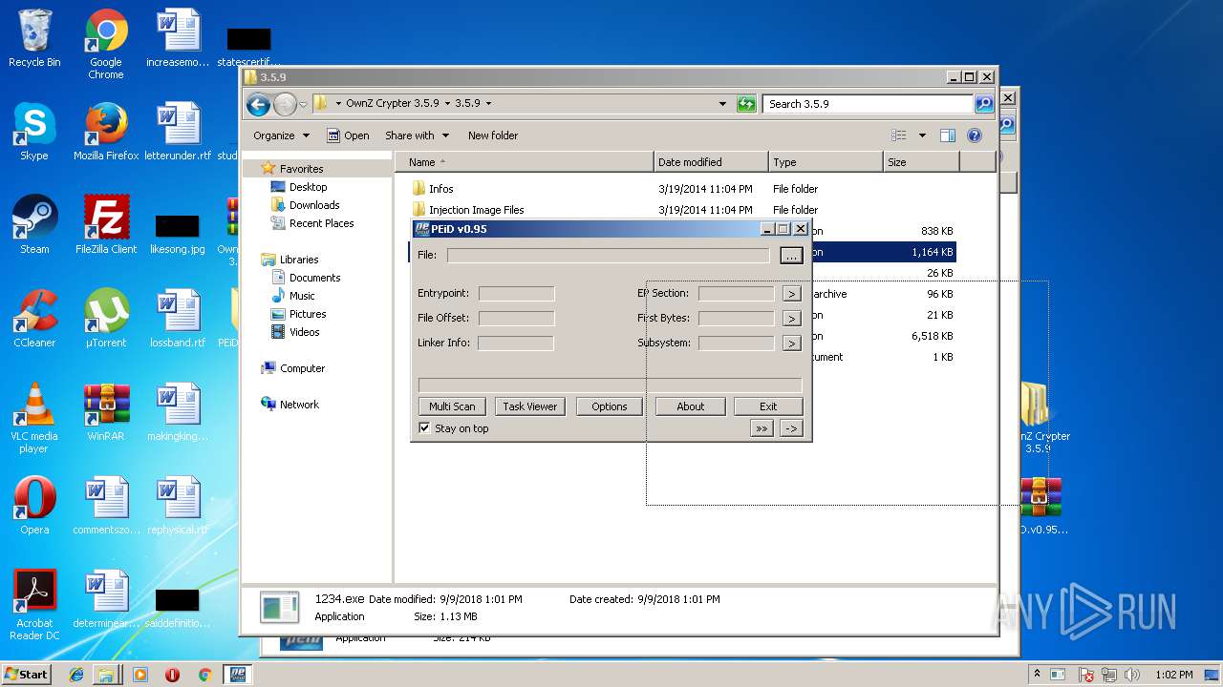
Task: Open Skype desktop shortcut
Action: (x=34, y=132)
